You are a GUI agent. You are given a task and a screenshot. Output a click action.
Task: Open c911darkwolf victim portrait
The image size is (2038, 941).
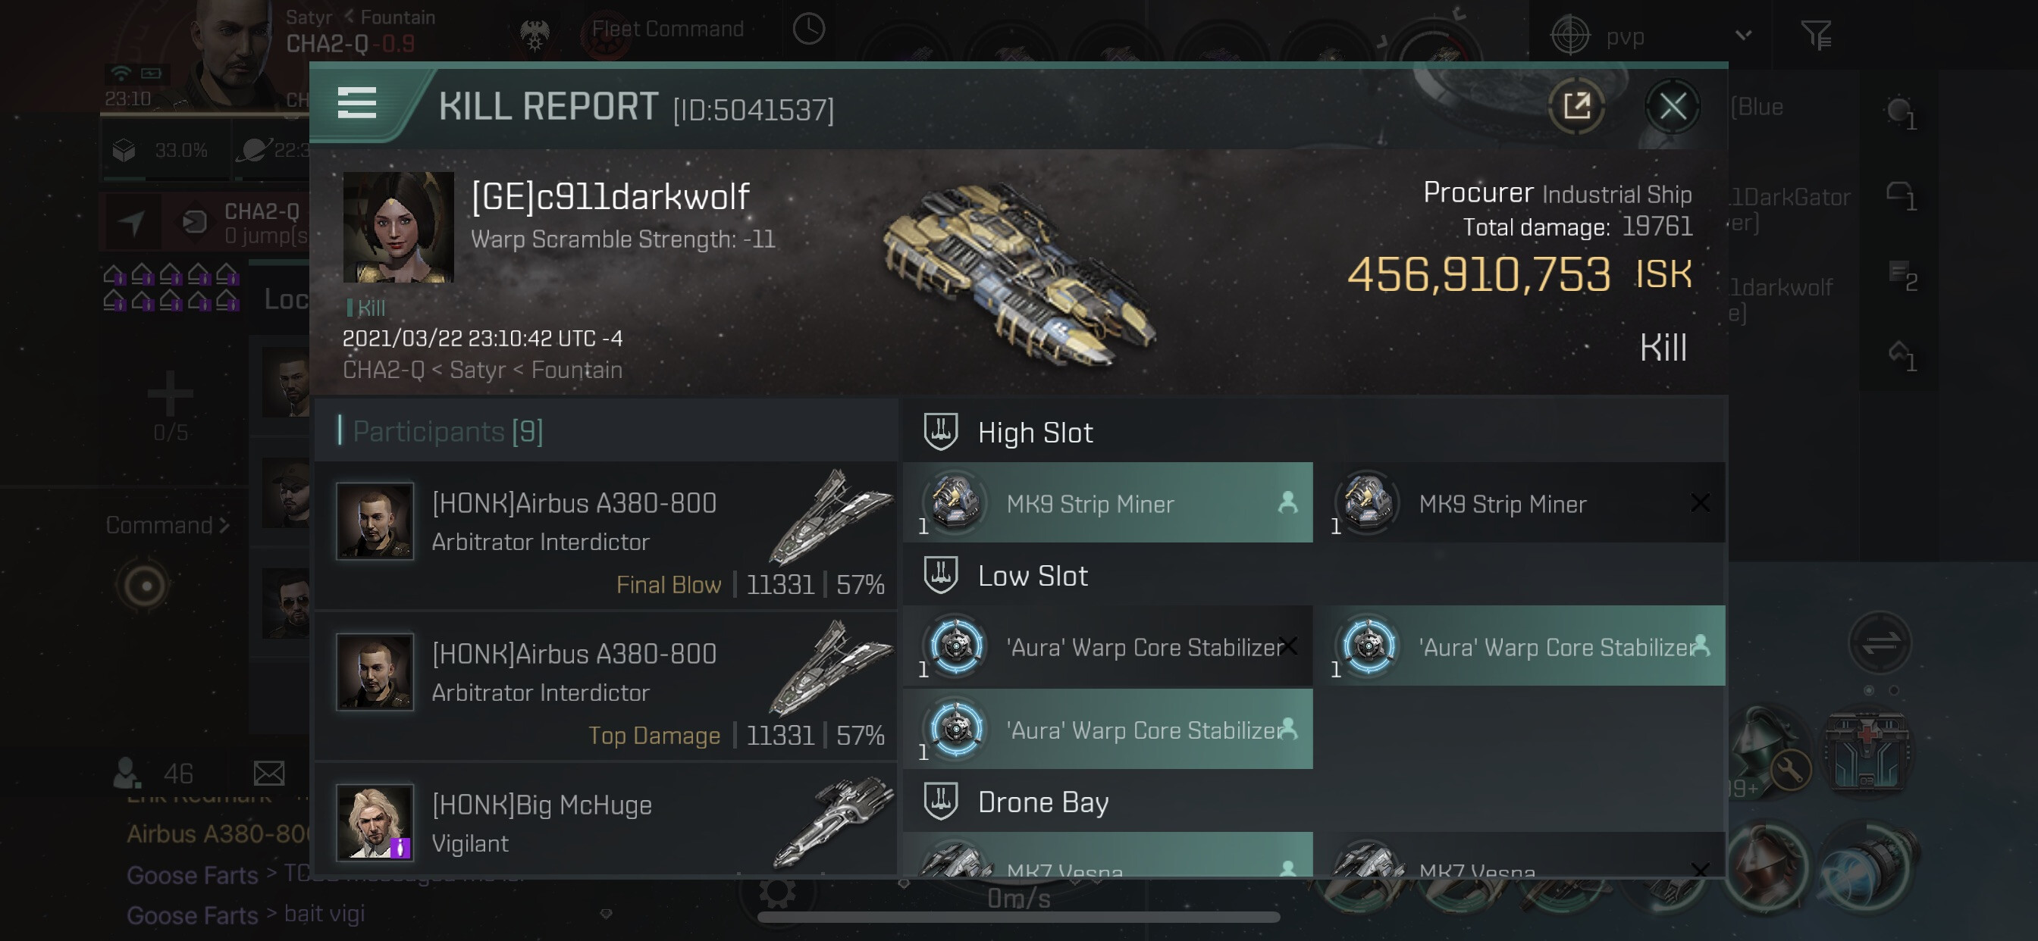coord(398,227)
